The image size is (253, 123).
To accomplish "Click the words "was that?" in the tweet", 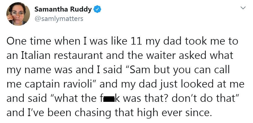I will (x=146, y=98).
